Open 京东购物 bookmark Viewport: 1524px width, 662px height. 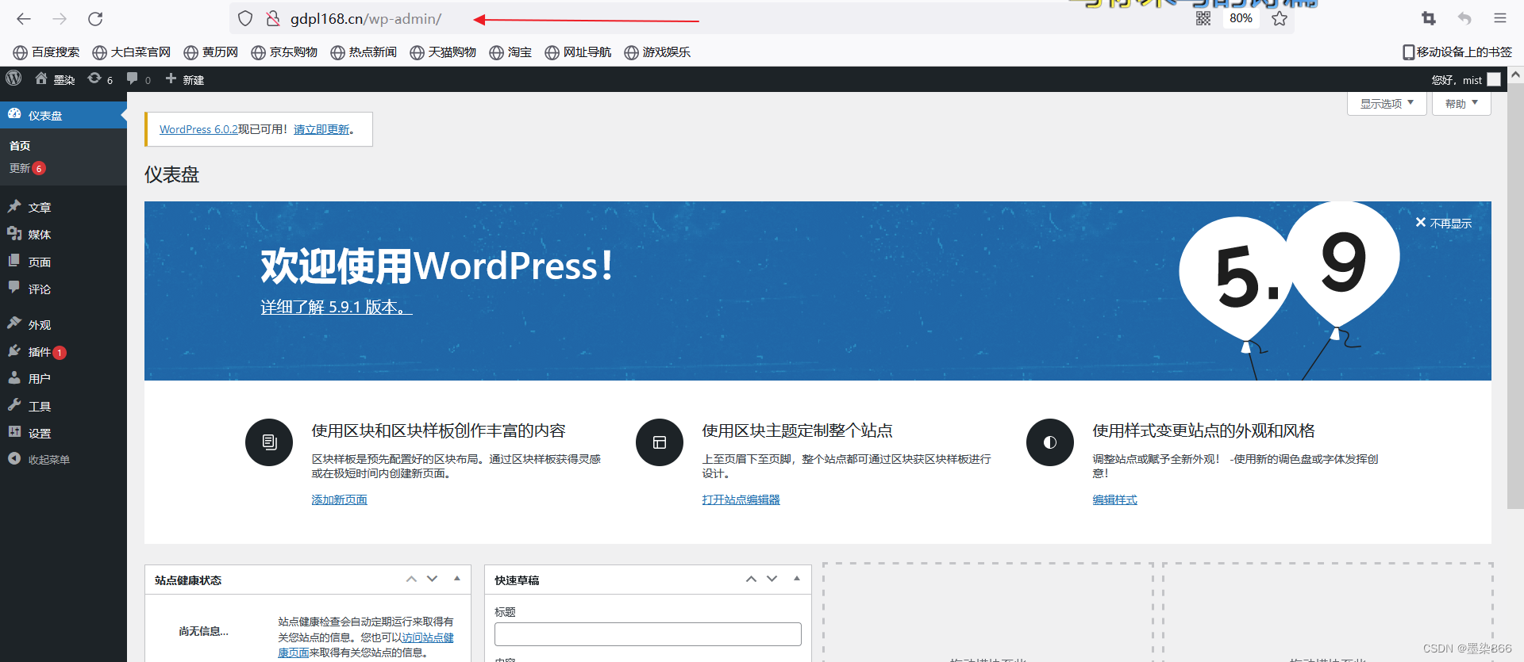284,52
